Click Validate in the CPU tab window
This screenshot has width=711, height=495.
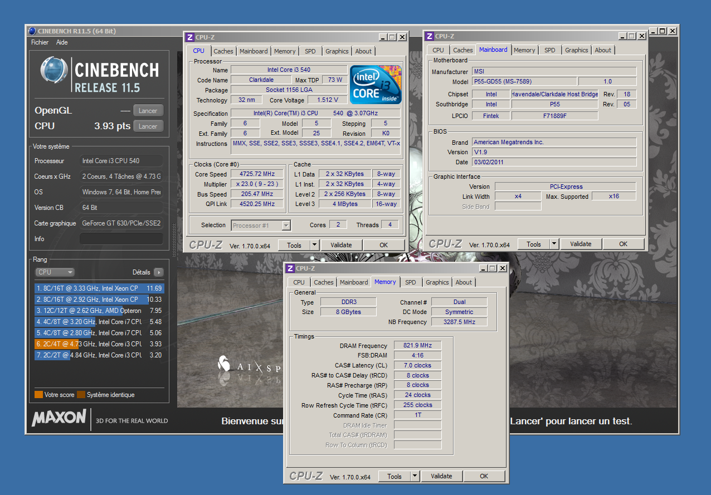tap(341, 245)
